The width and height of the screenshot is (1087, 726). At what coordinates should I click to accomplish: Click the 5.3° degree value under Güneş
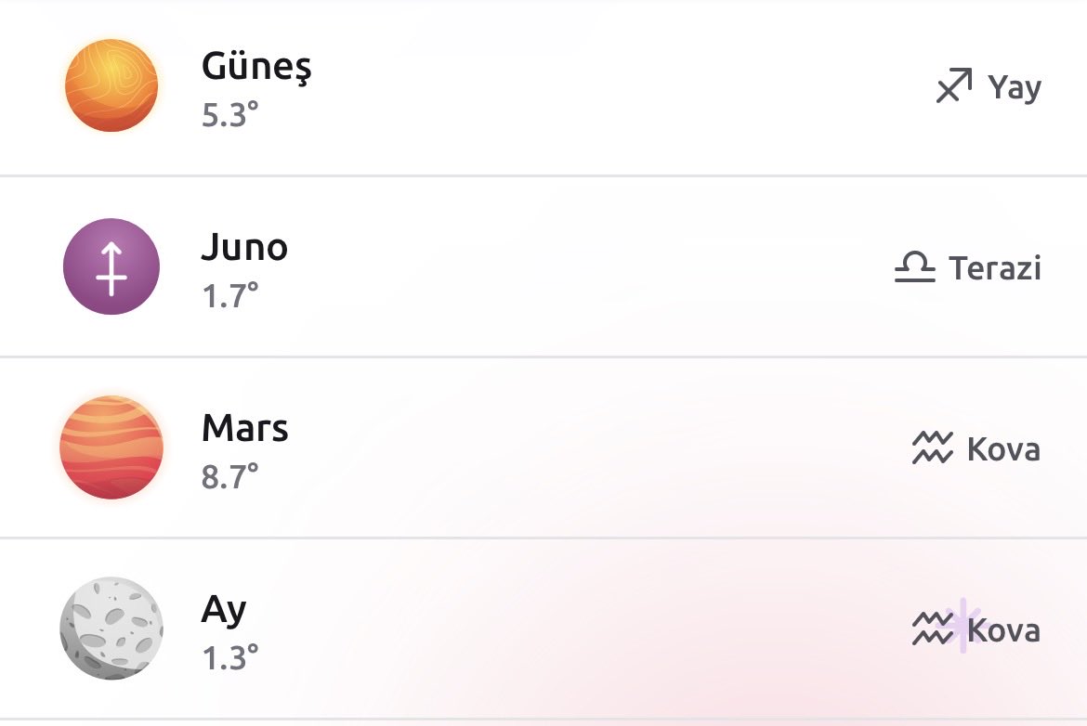pos(230,115)
